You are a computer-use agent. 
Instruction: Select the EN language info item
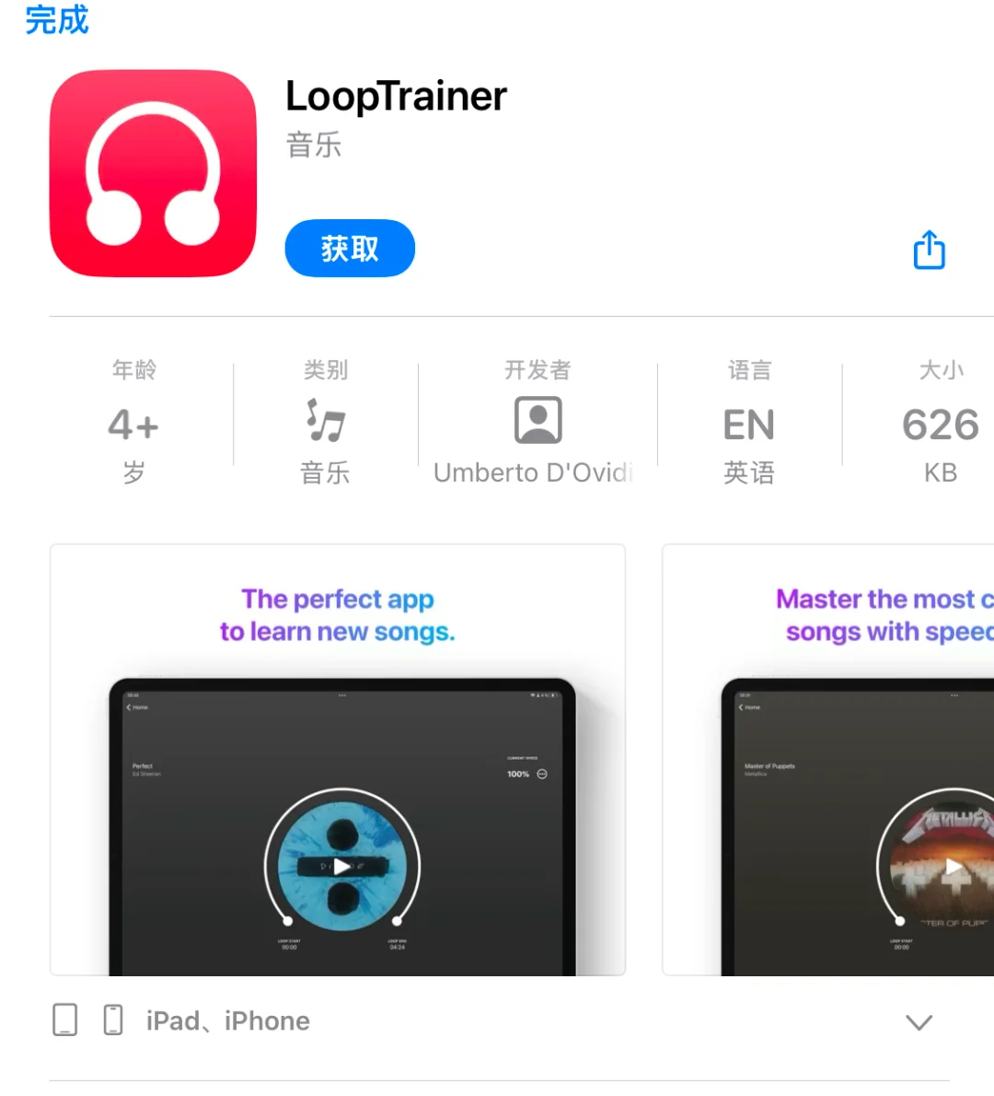[x=749, y=422]
